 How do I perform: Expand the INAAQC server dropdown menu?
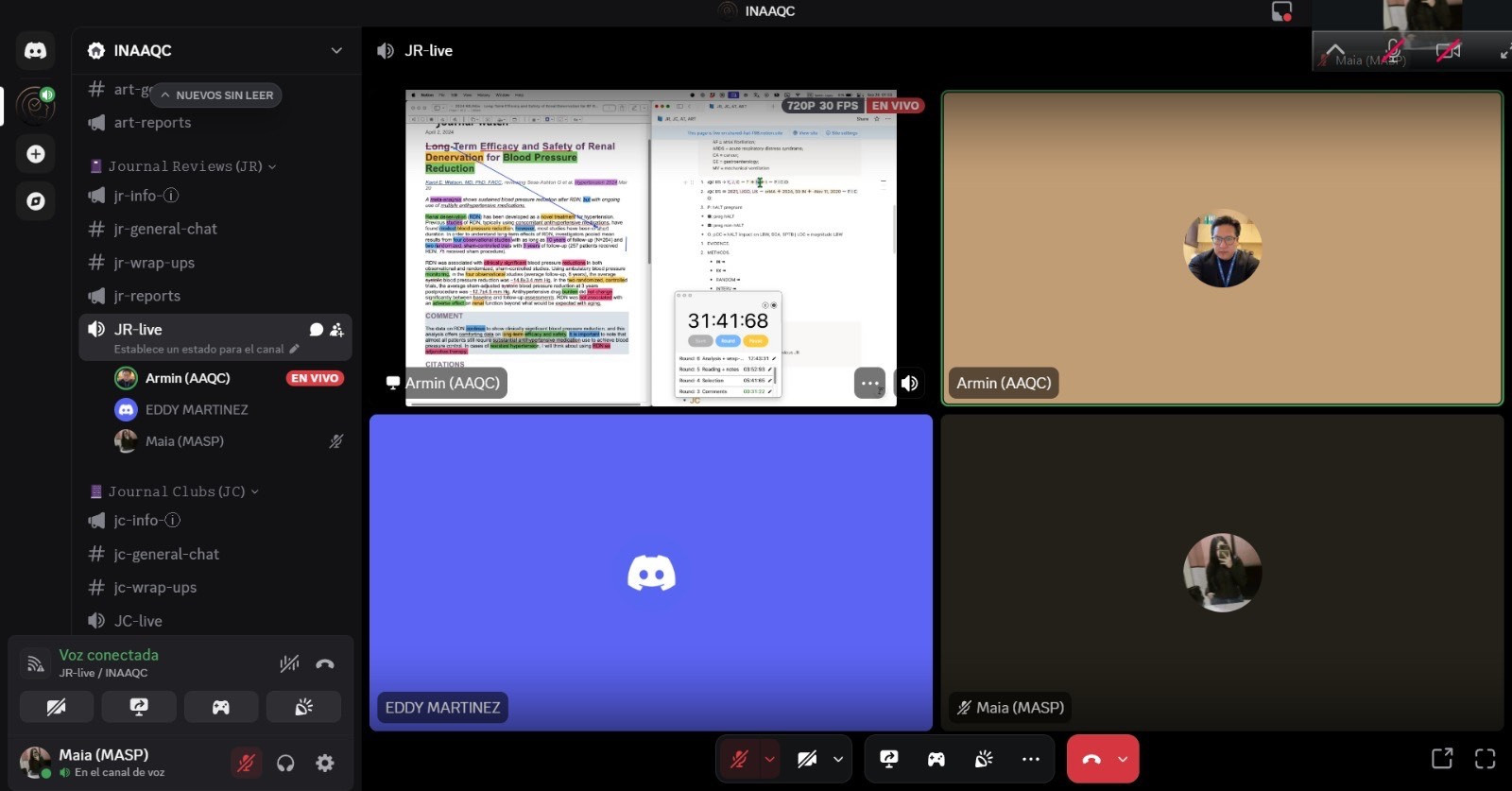[x=336, y=51]
